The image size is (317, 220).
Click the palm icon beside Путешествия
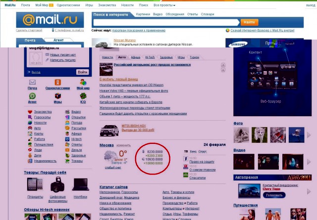(30, 144)
